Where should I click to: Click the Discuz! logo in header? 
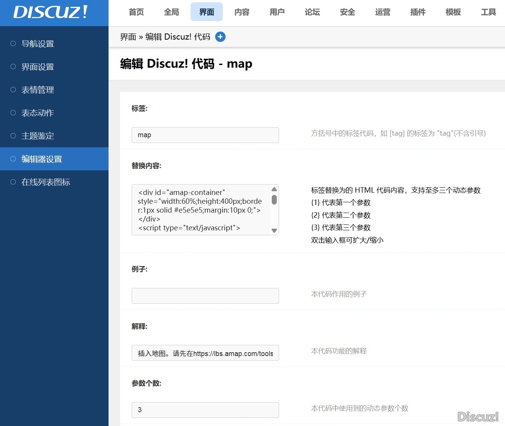coord(51,12)
